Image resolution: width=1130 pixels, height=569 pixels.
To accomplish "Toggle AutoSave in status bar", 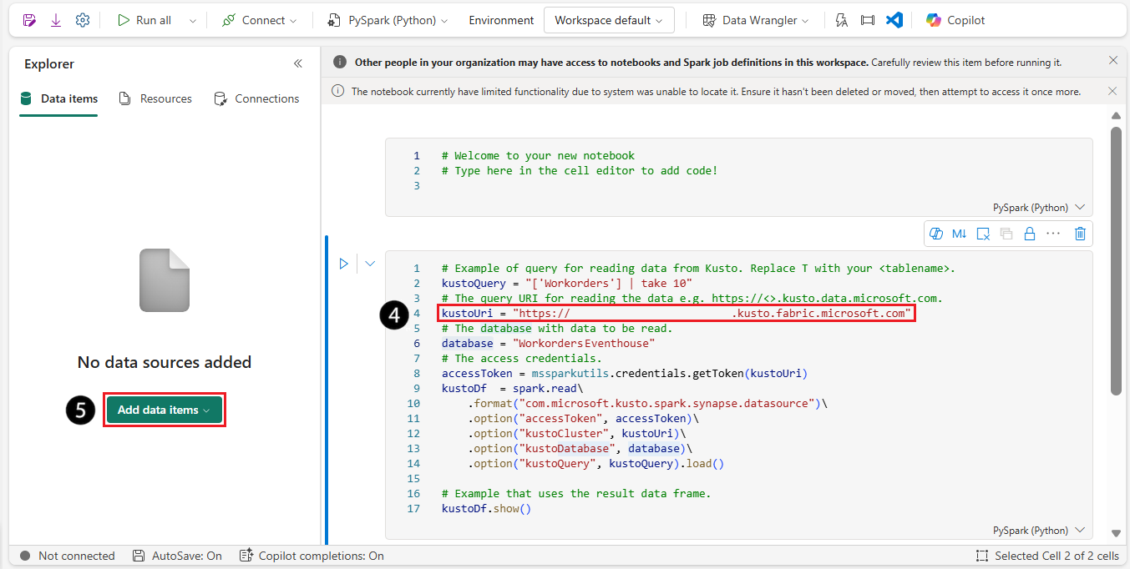I will click(x=177, y=556).
